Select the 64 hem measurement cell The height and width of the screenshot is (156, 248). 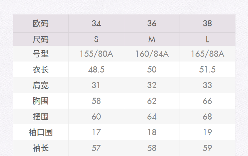tap(152, 116)
